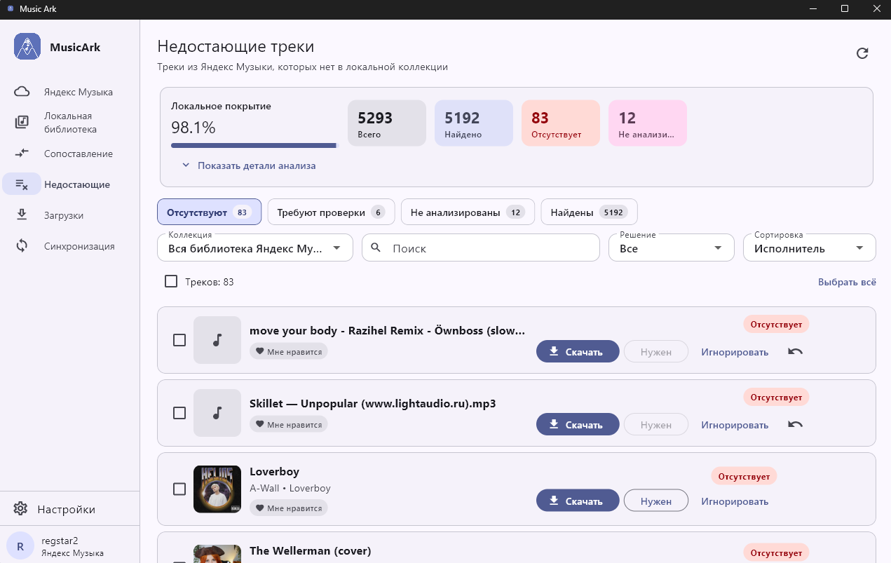Click the refresh icon near the page title
Screen dimensions: 891x563
(862, 53)
